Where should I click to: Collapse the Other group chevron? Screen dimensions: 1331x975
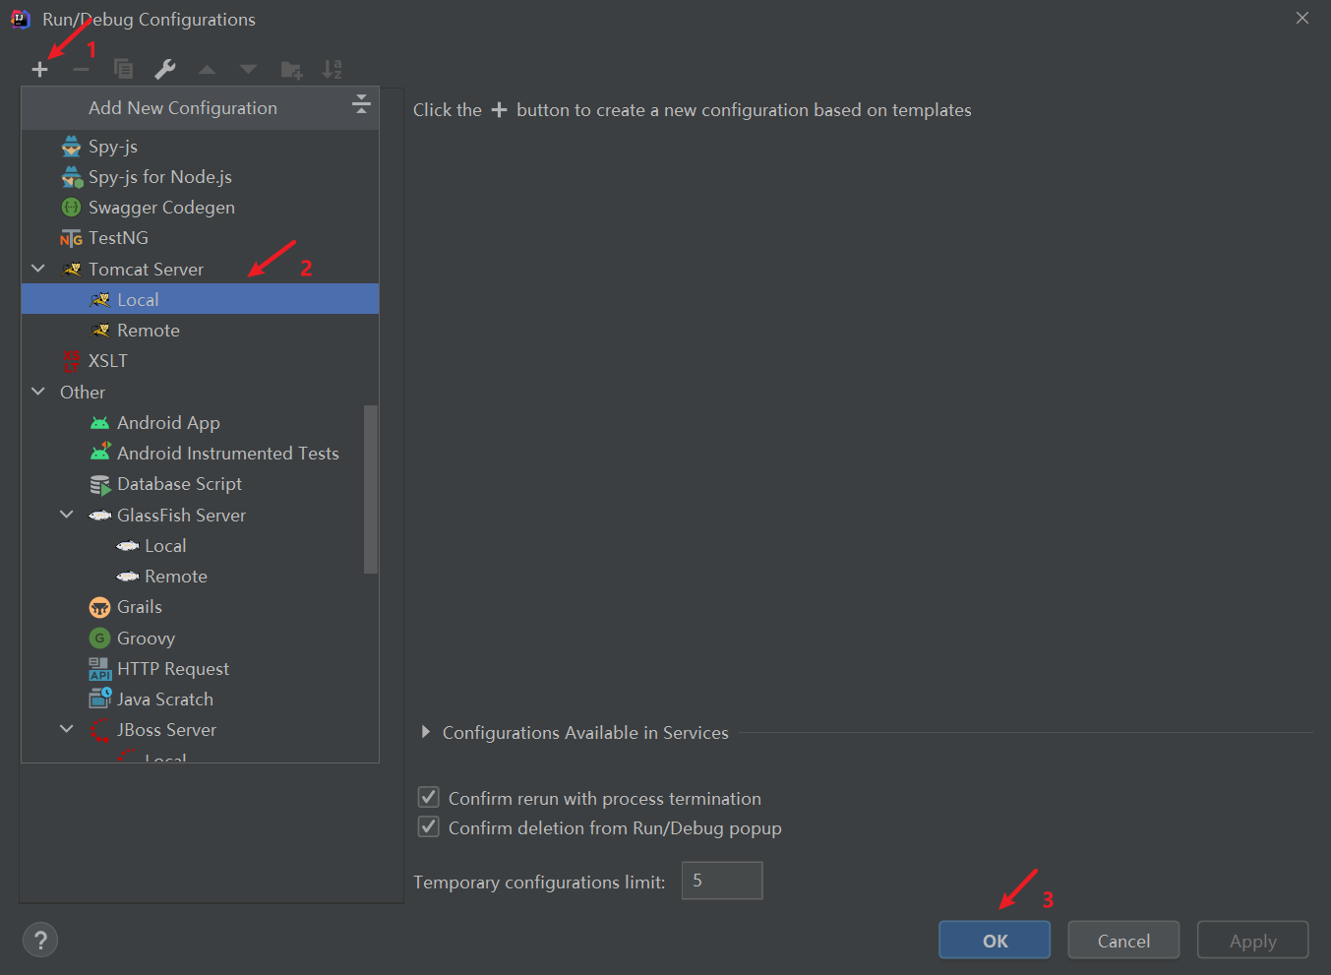coord(38,392)
